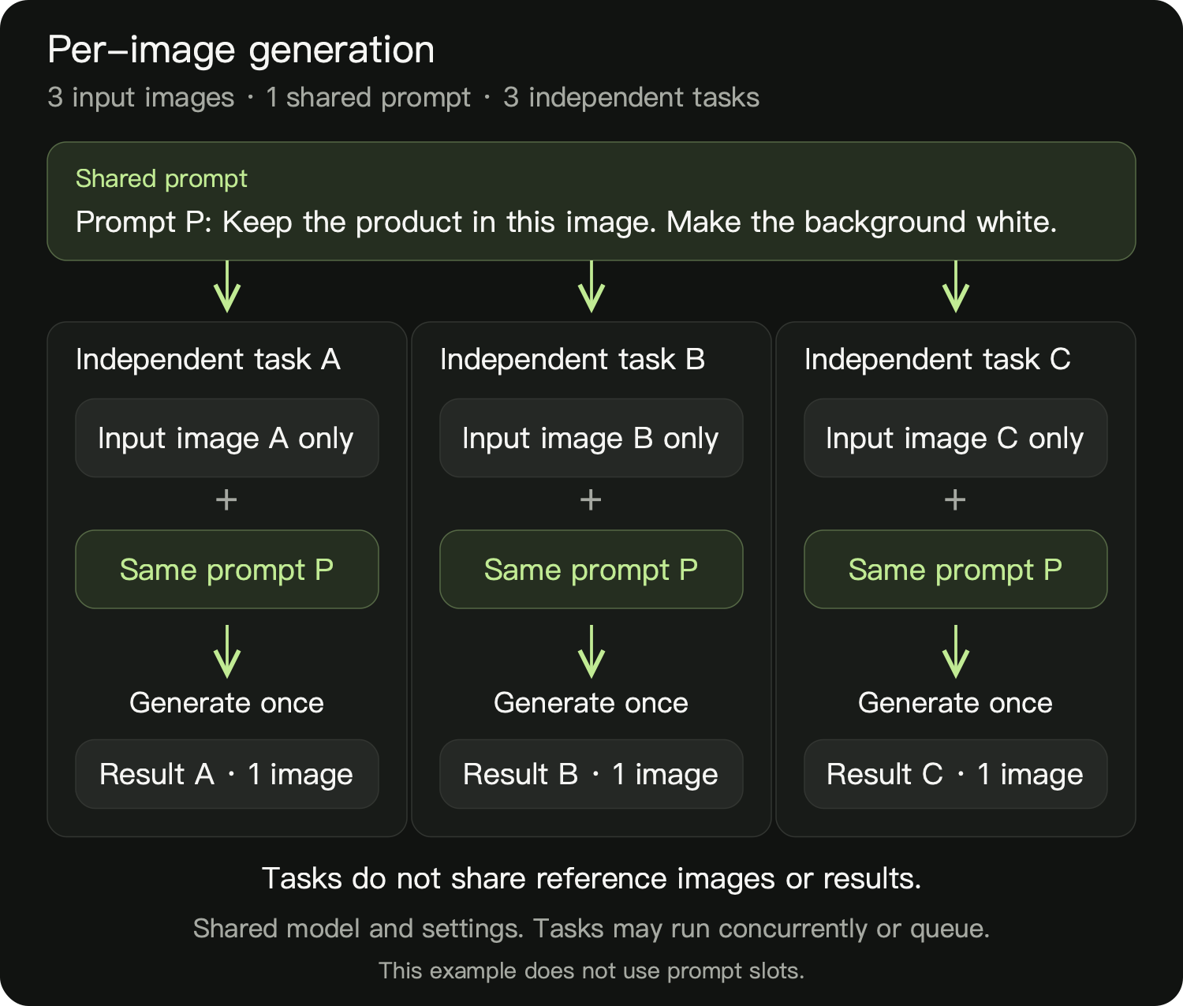Click "Generate once" in the task C column
Image resolution: width=1183 pixels, height=1006 pixels.
click(x=956, y=702)
